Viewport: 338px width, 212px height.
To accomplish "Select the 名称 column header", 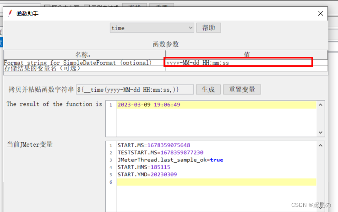I will coord(83,54).
